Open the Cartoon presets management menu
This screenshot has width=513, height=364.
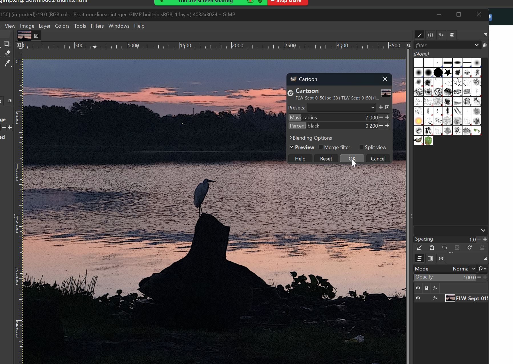pyautogui.click(x=387, y=107)
